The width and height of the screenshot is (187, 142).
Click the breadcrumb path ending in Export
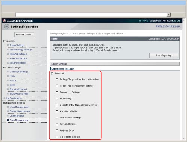(87, 34)
